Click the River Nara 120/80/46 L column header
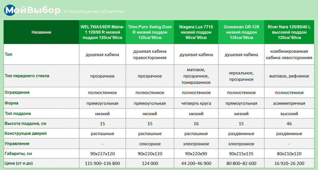The height and width of the screenshot is (170, 318). coord(289,32)
